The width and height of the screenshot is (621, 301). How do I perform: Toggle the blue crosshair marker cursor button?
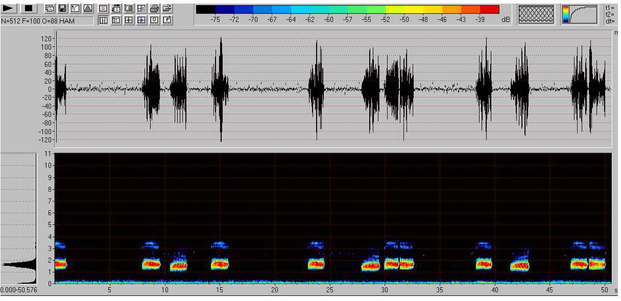[141, 20]
